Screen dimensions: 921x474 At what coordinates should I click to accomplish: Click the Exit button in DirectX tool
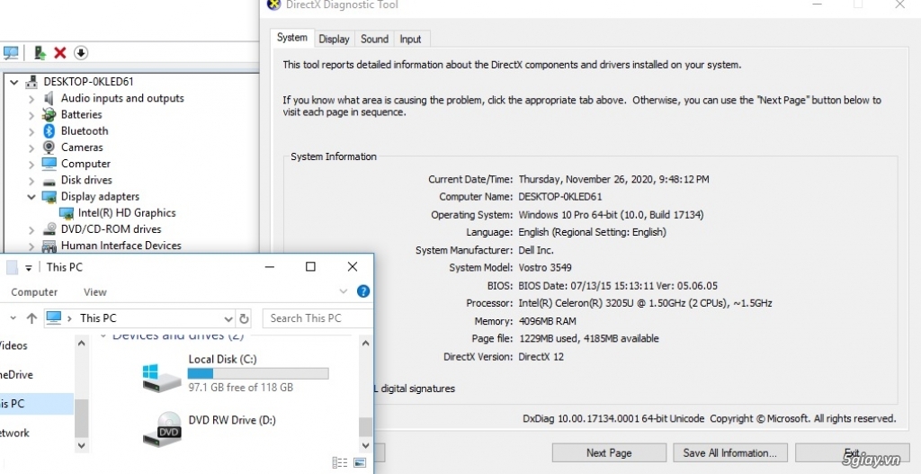pos(852,452)
